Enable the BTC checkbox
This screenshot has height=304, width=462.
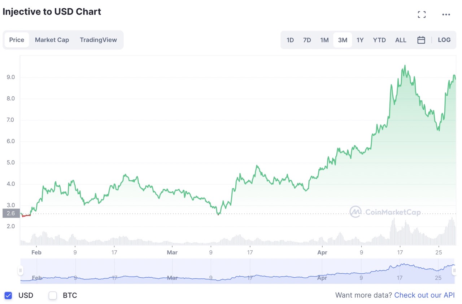coord(53,296)
